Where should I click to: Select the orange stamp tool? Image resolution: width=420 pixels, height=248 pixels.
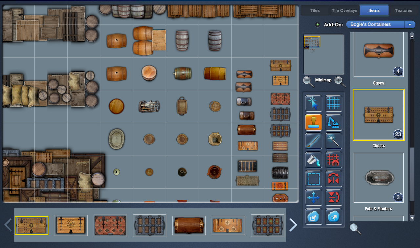tap(313, 123)
